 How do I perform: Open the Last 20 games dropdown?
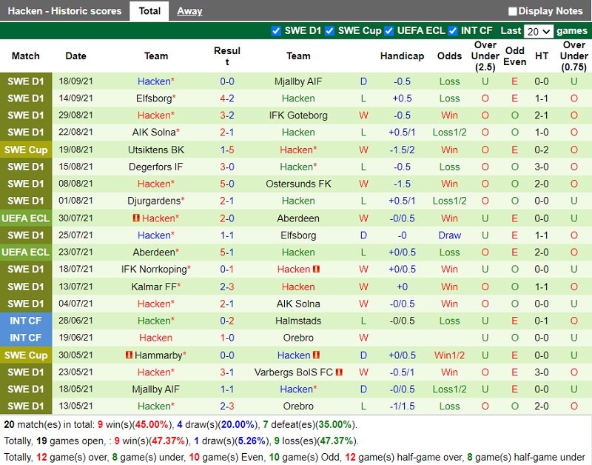[x=538, y=31]
